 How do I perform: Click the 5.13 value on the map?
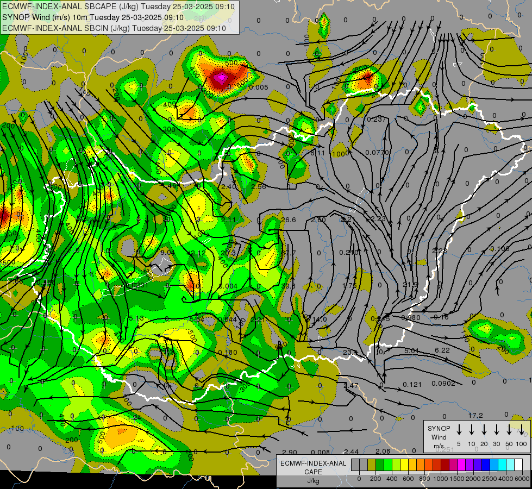pos(137,318)
